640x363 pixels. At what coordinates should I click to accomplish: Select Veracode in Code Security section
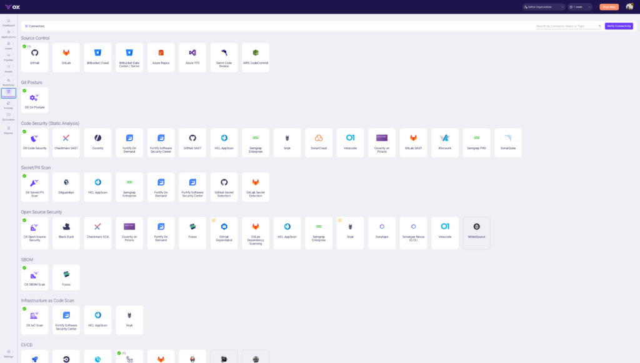[x=350, y=143]
